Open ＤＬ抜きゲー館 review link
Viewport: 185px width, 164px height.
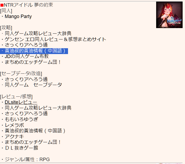(x=21, y=148)
